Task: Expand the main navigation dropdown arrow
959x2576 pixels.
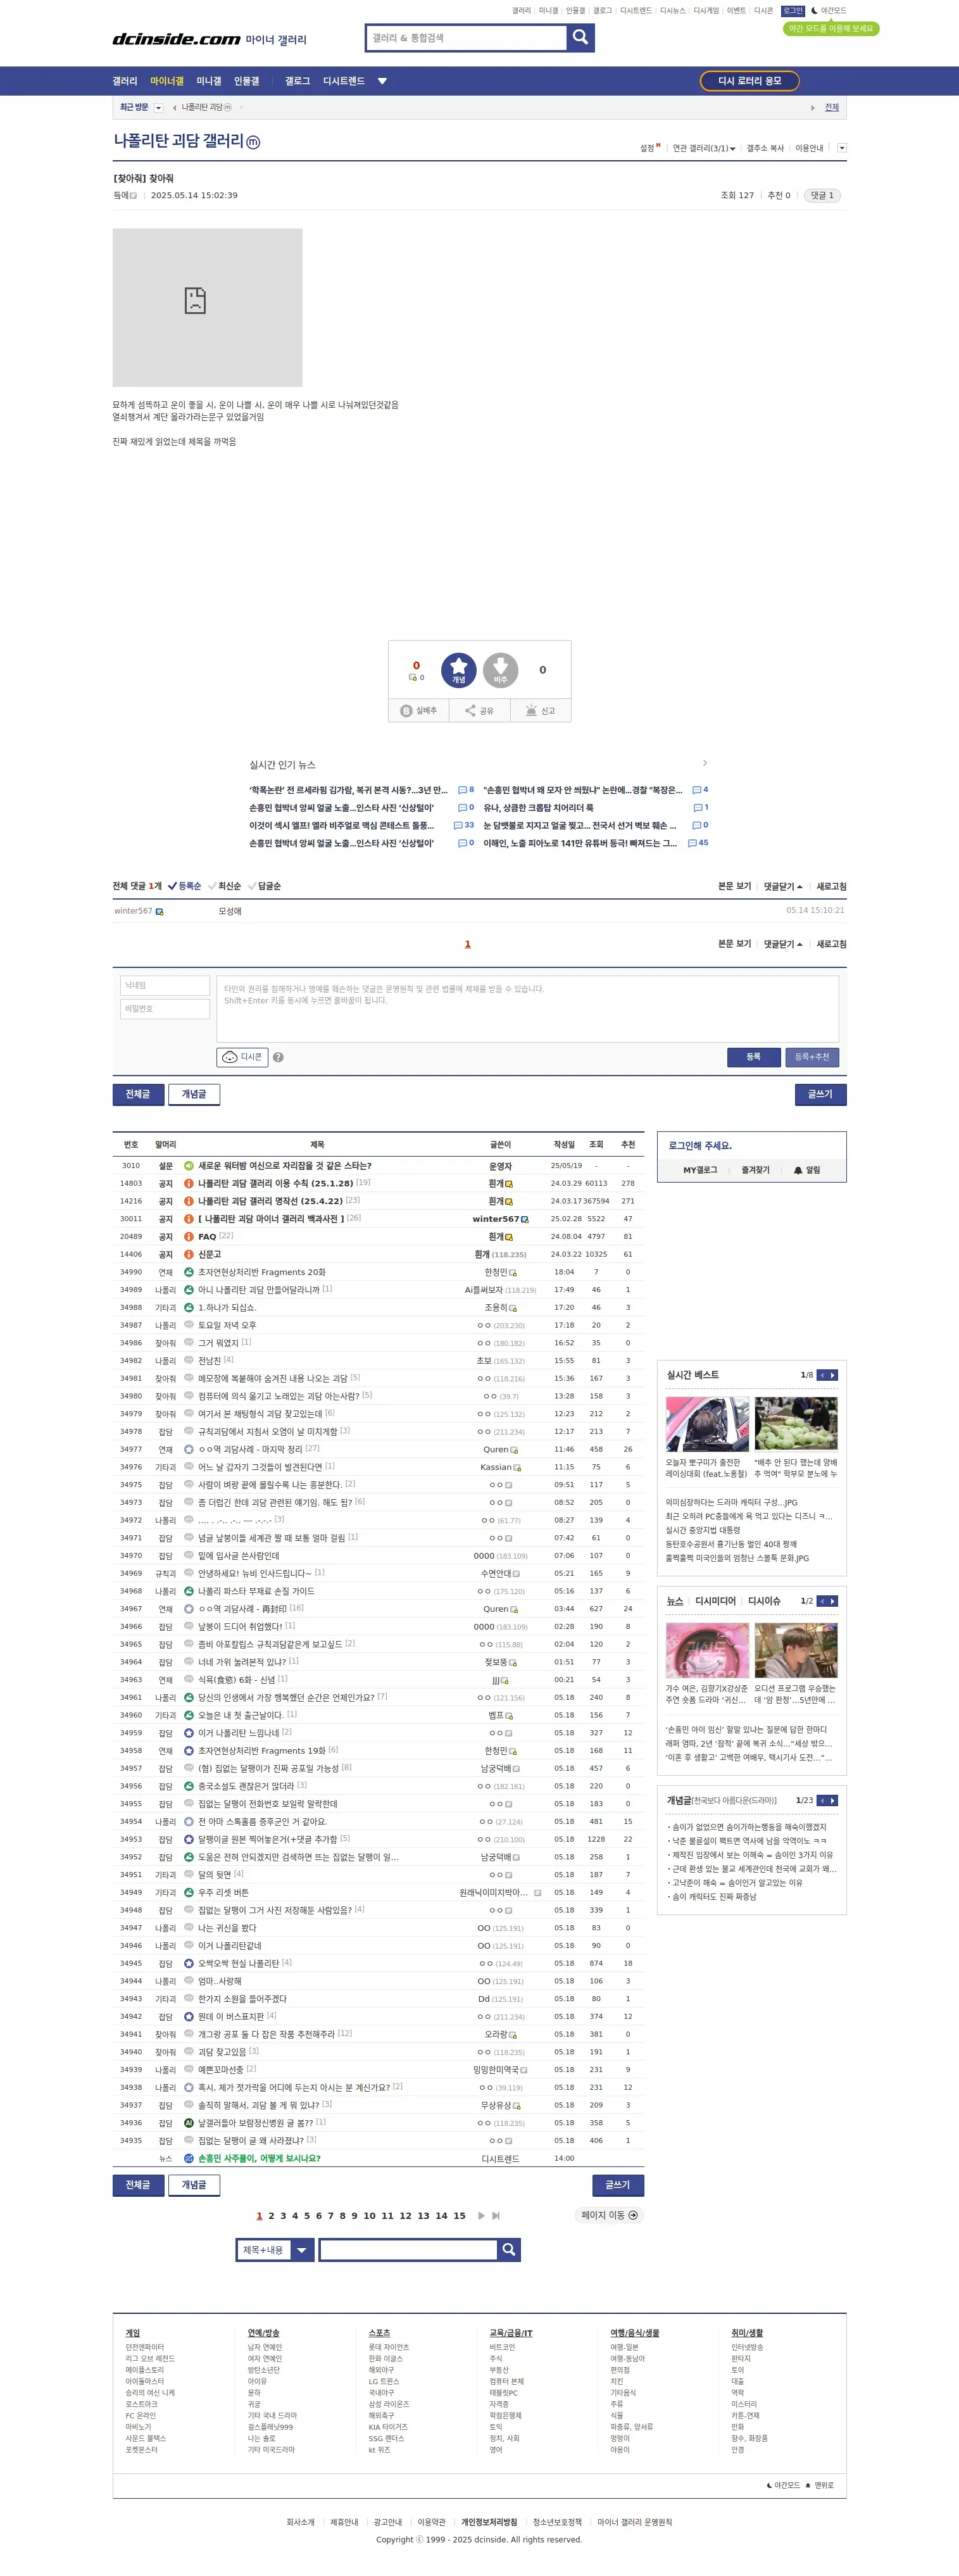Action: 382,81
